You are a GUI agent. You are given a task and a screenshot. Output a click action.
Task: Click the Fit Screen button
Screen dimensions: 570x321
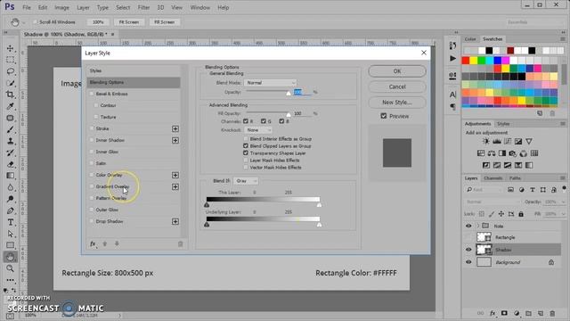[128, 22]
